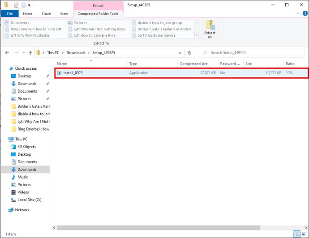The width and height of the screenshot is (309, 238).
Task: Open the File menu tab
Action: [x=10, y=13]
